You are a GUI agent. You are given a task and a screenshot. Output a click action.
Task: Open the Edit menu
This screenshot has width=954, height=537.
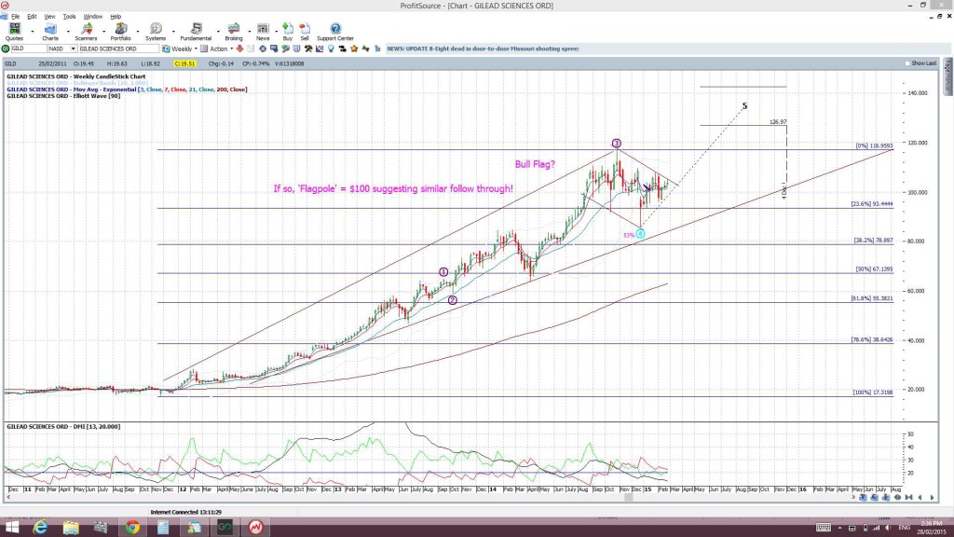tap(32, 17)
